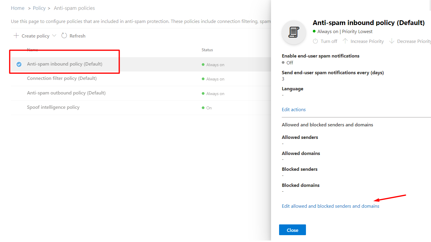The height and width of the screenshot is (242, 431).
Task: Select Anti-spam outbound policy (Default) row
Action: point(66,93)
